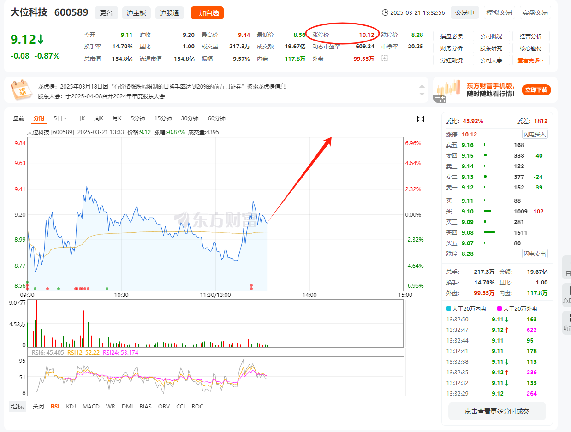
Task: Add stock via 加自选 button
Action: (207, 13)
